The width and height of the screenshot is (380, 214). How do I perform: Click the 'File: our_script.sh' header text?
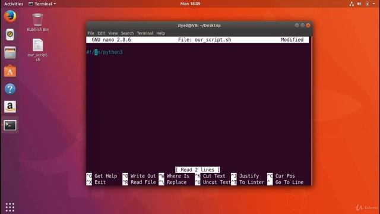[x=204, y=40]
